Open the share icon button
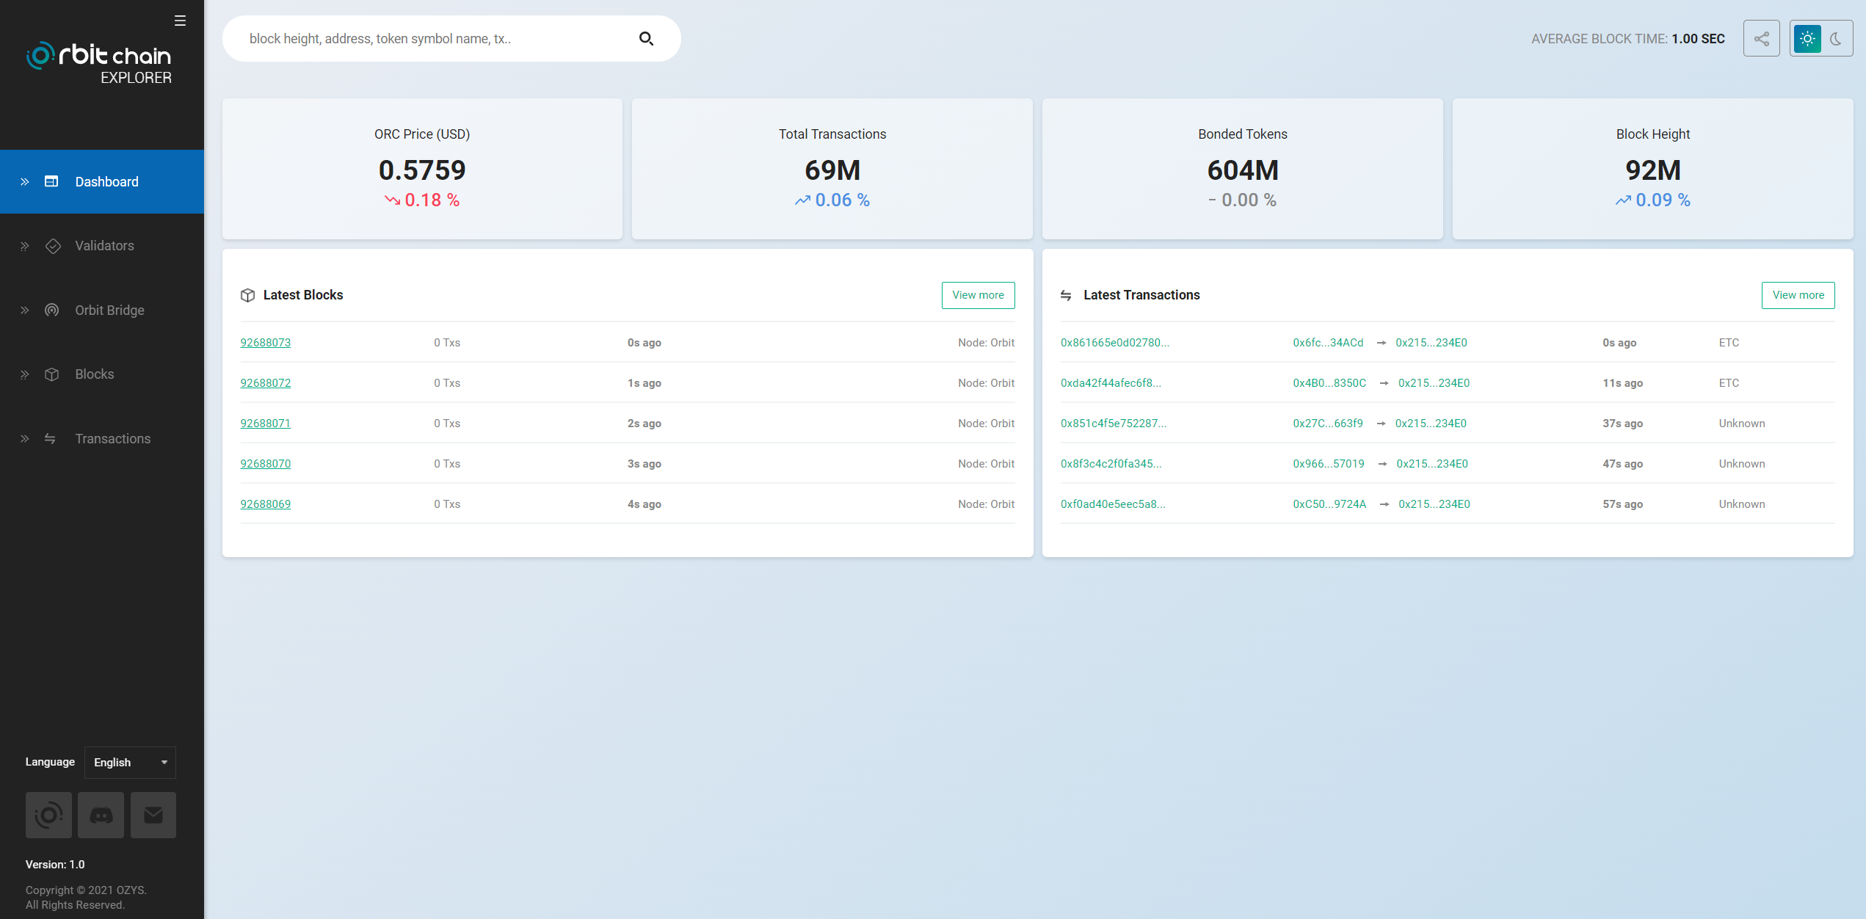 click(1761, 39)
